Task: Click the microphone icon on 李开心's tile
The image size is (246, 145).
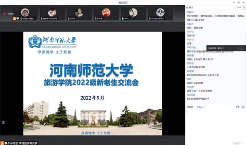Action: click(123, 18)
